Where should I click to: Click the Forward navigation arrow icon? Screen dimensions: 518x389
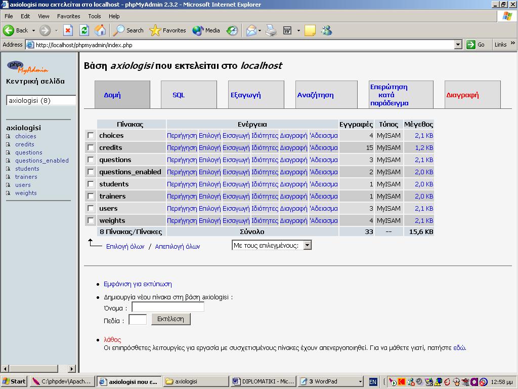tap(45, 30)
